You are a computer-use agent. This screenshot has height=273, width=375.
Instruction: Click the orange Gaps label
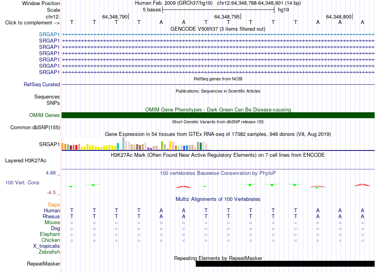54,204
